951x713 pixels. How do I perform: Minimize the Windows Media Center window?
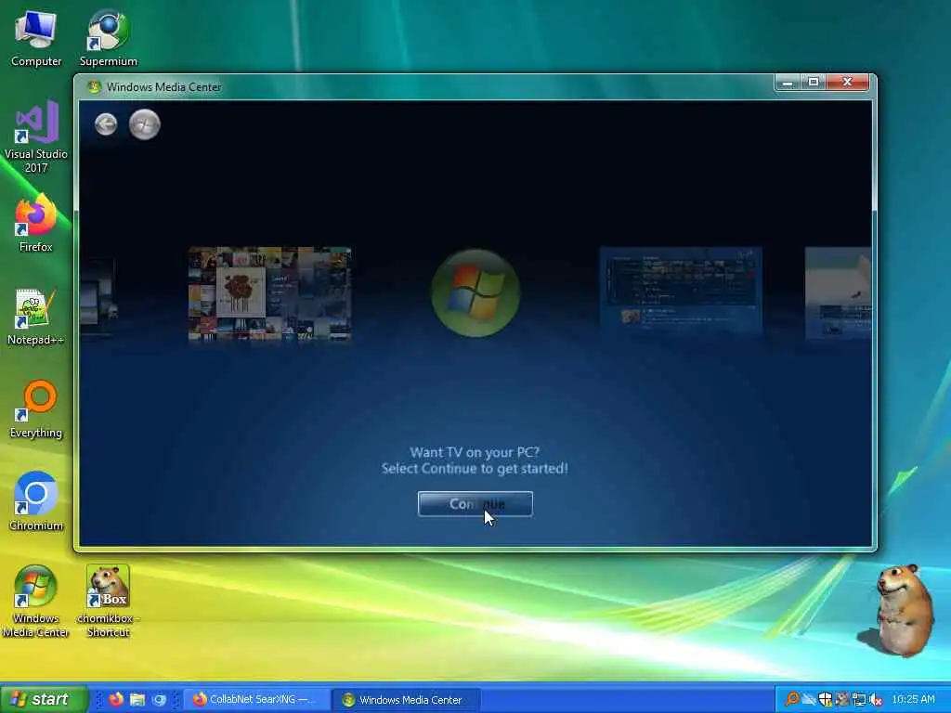coord(788,82)
